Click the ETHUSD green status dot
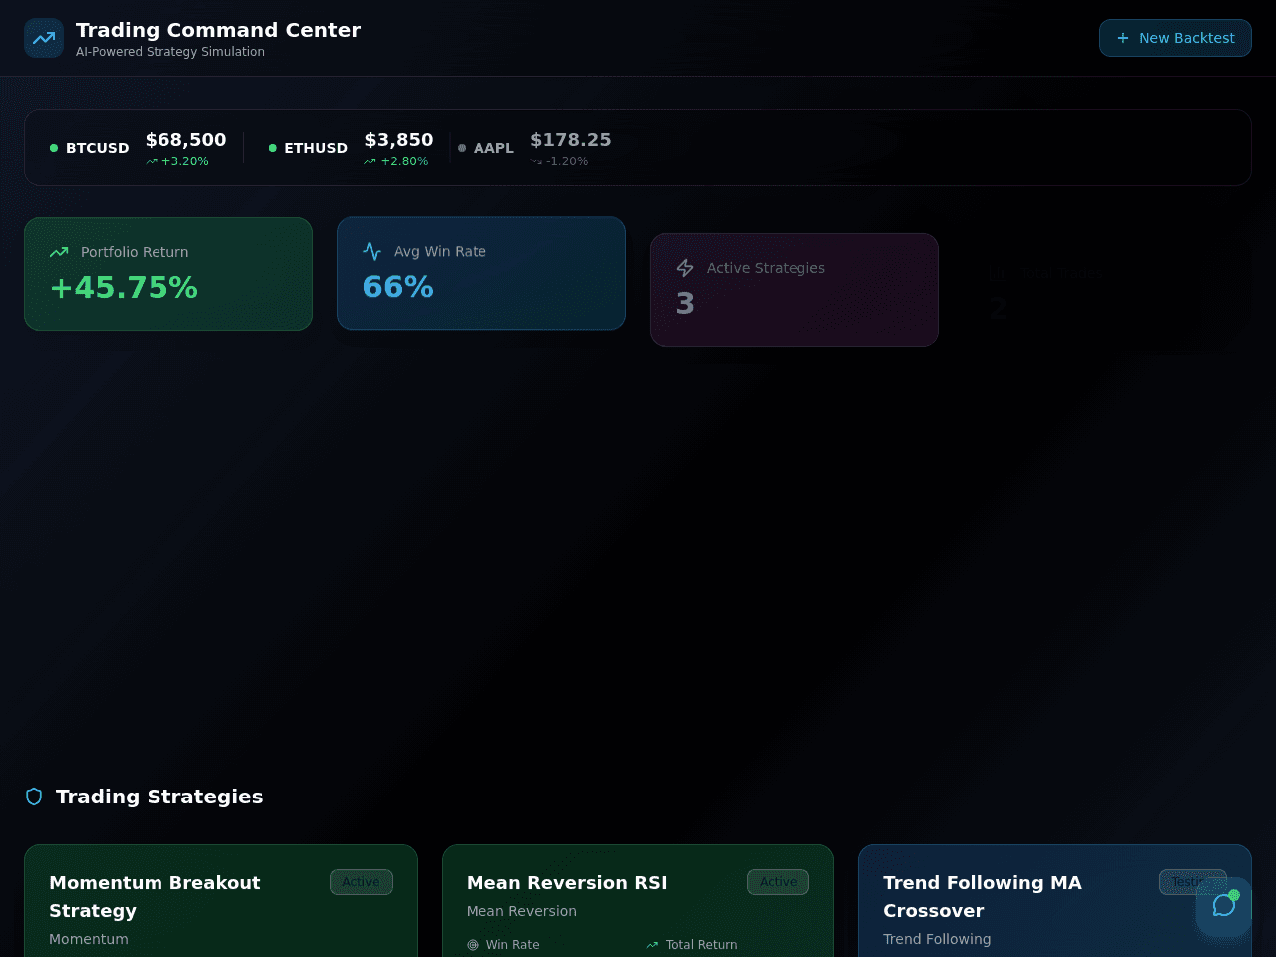Screen dimensions: 1276x957 [273, 148]
